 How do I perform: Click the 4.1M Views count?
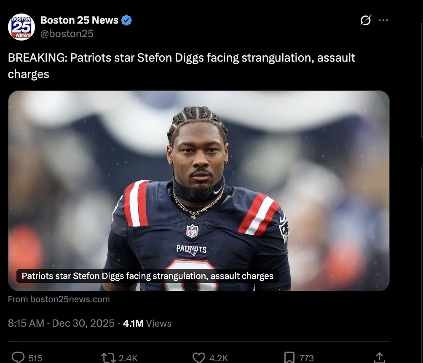(147, 323)
